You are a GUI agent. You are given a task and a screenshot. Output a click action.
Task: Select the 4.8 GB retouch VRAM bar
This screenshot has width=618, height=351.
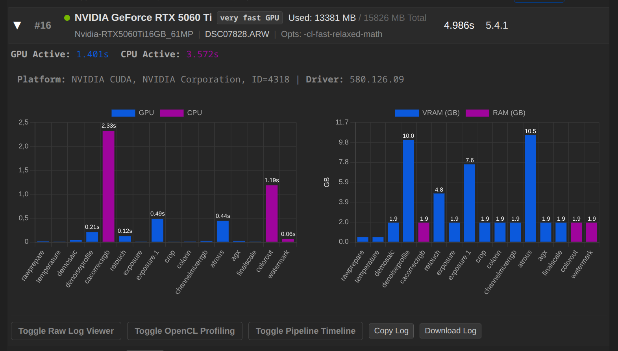[x=439, y=217]
